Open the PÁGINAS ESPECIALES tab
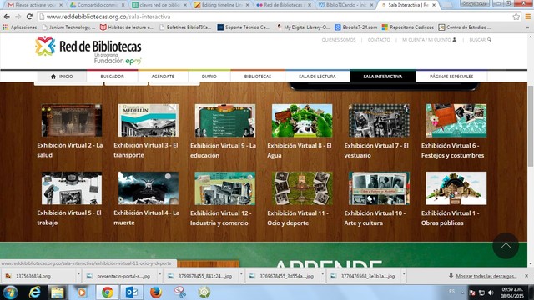This screenshot has width=534, height=300. coord(451,77)
